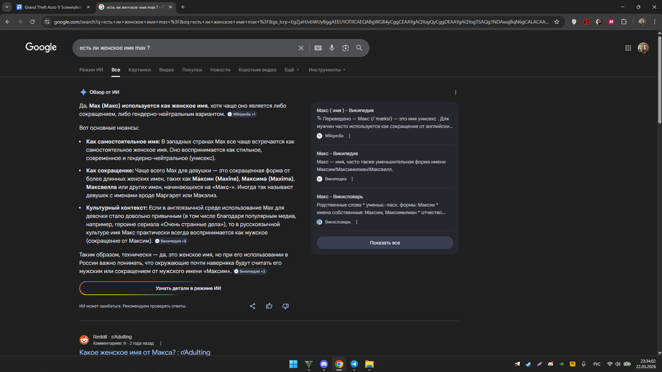This screenshot has width=662, height=372.
Task: Open Chrome profile avatar in toolbar
Action: 642,22
